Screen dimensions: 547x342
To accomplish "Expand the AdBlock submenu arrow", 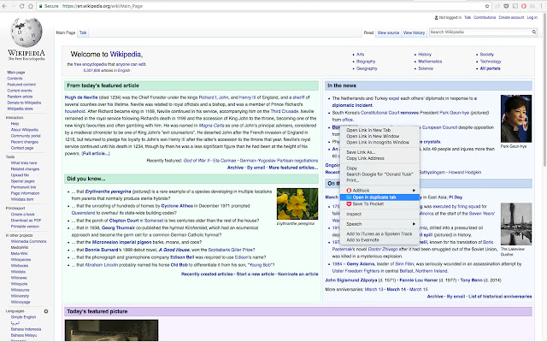I will [414, 191].
